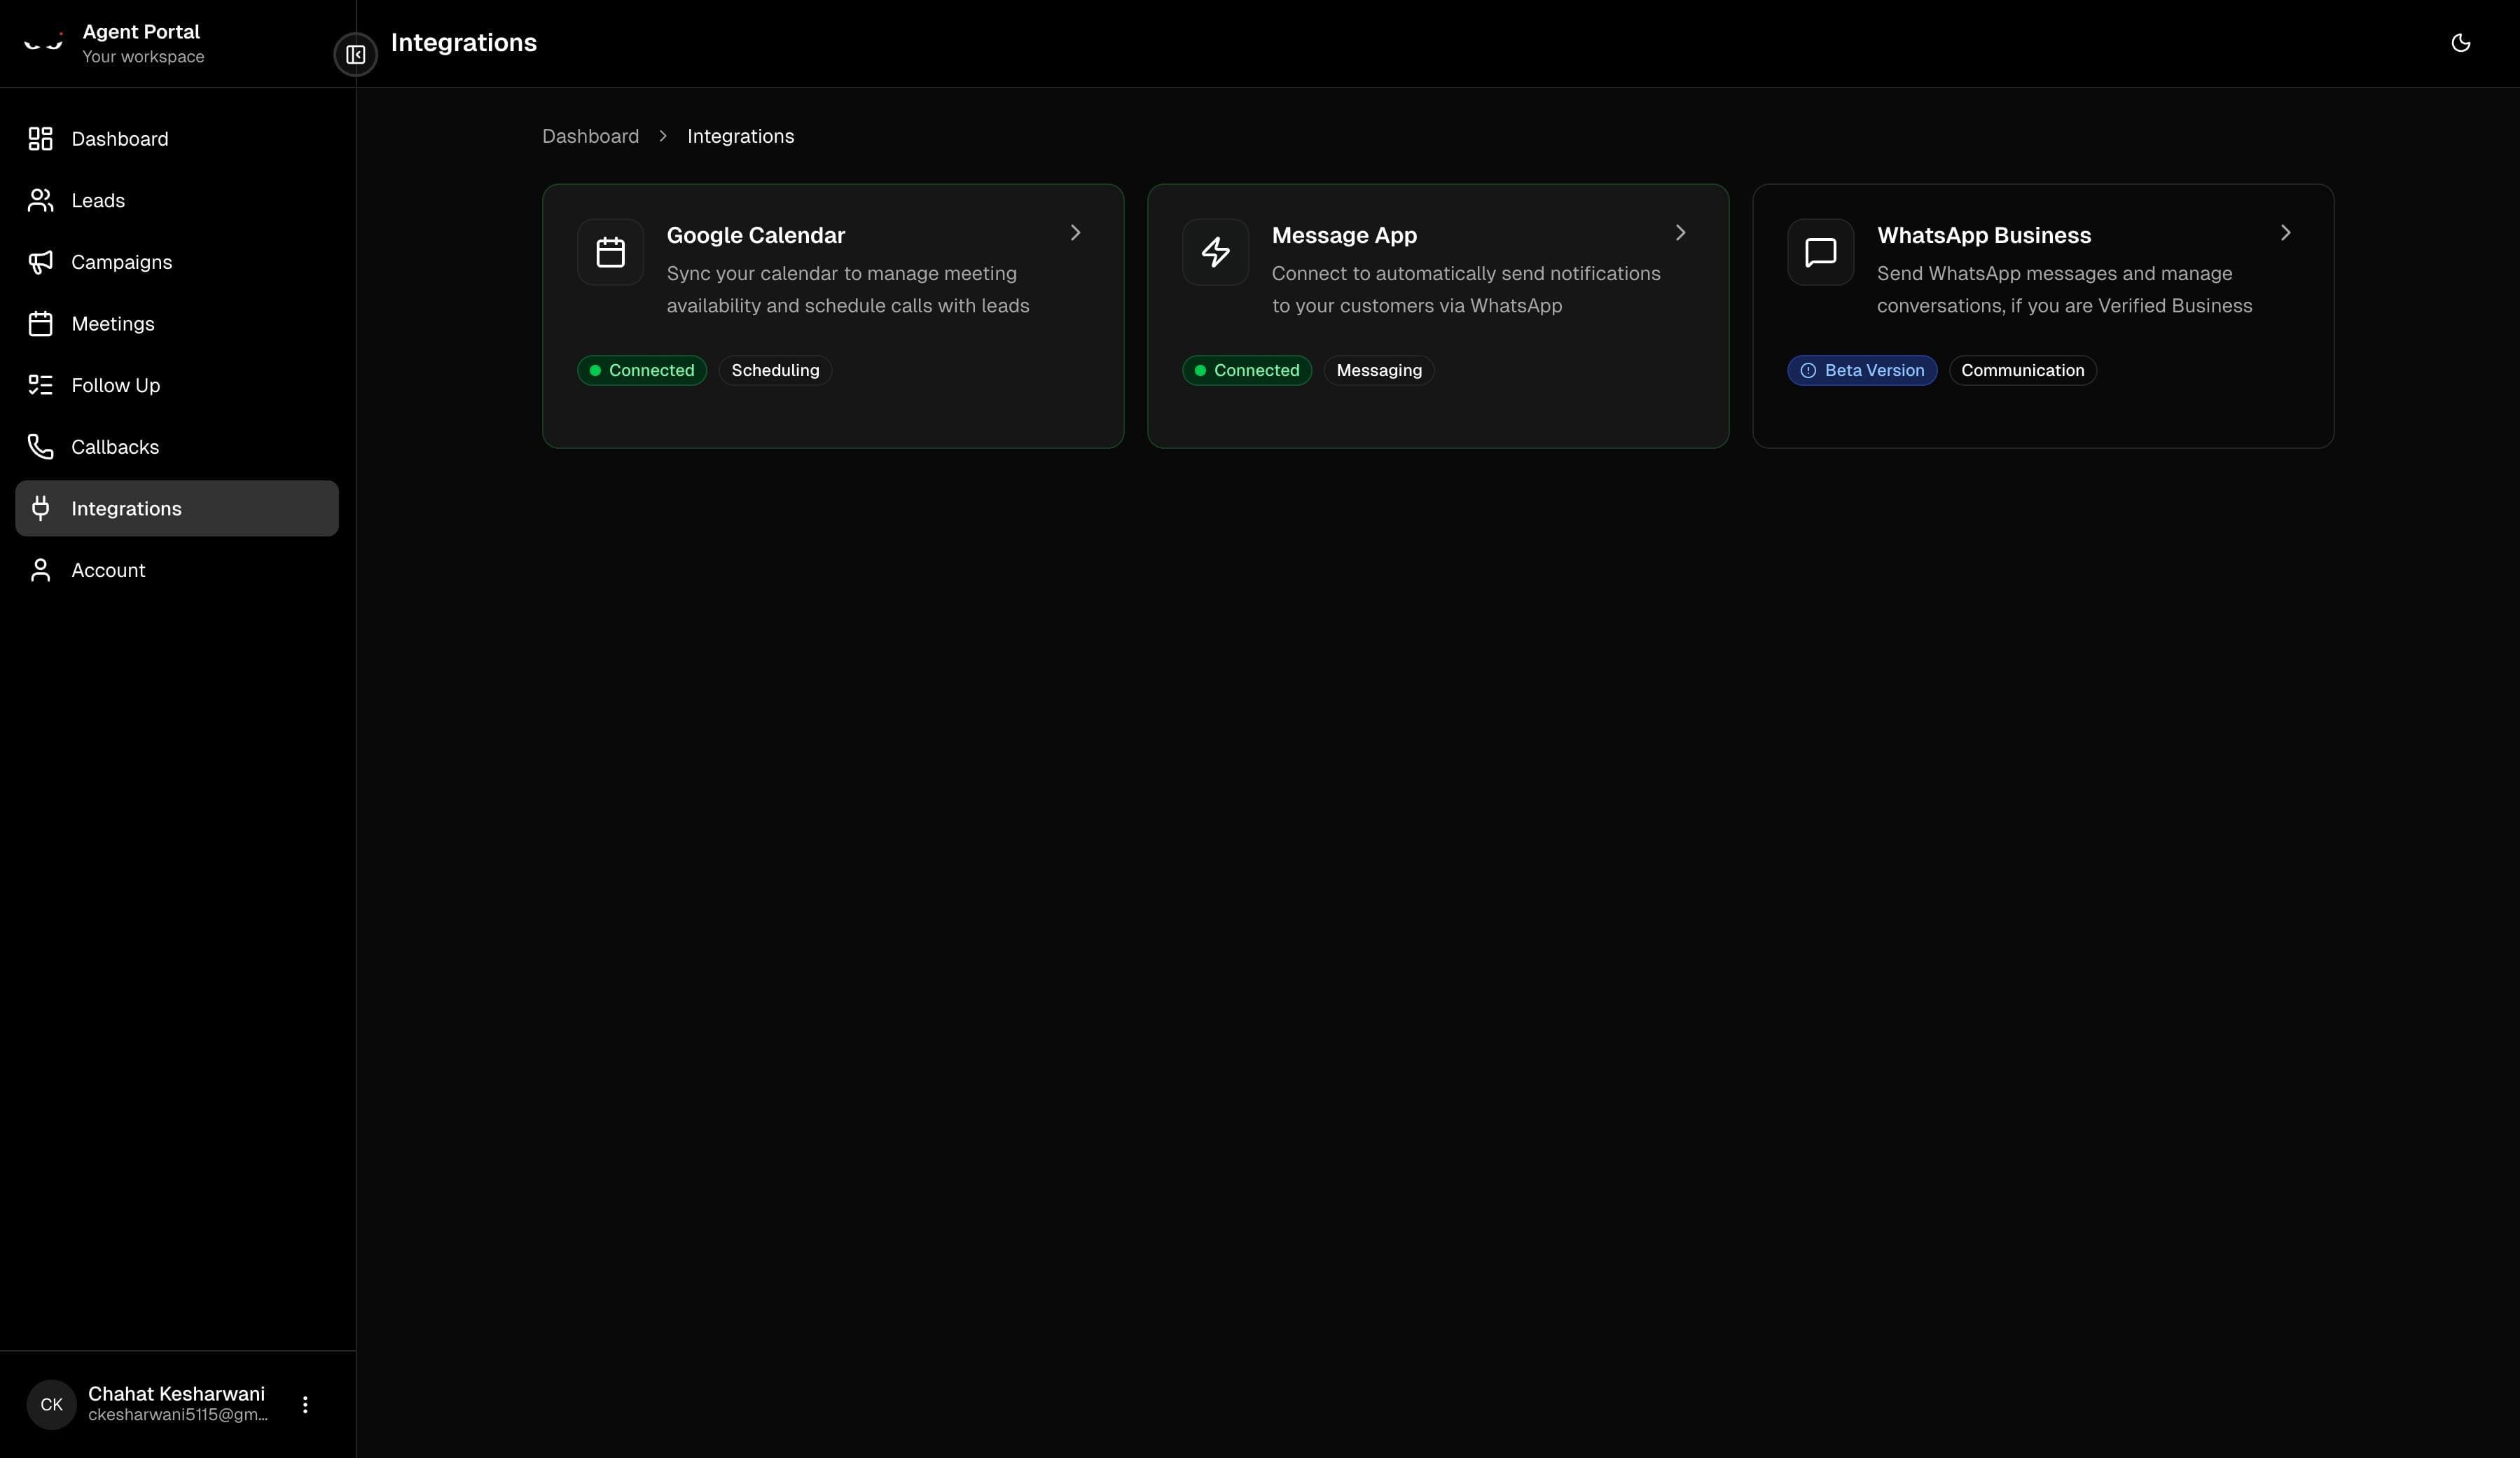Expand the Message App card chevron
The height and width of the screenshot is (1458, 2520).
coord(1680,232)
